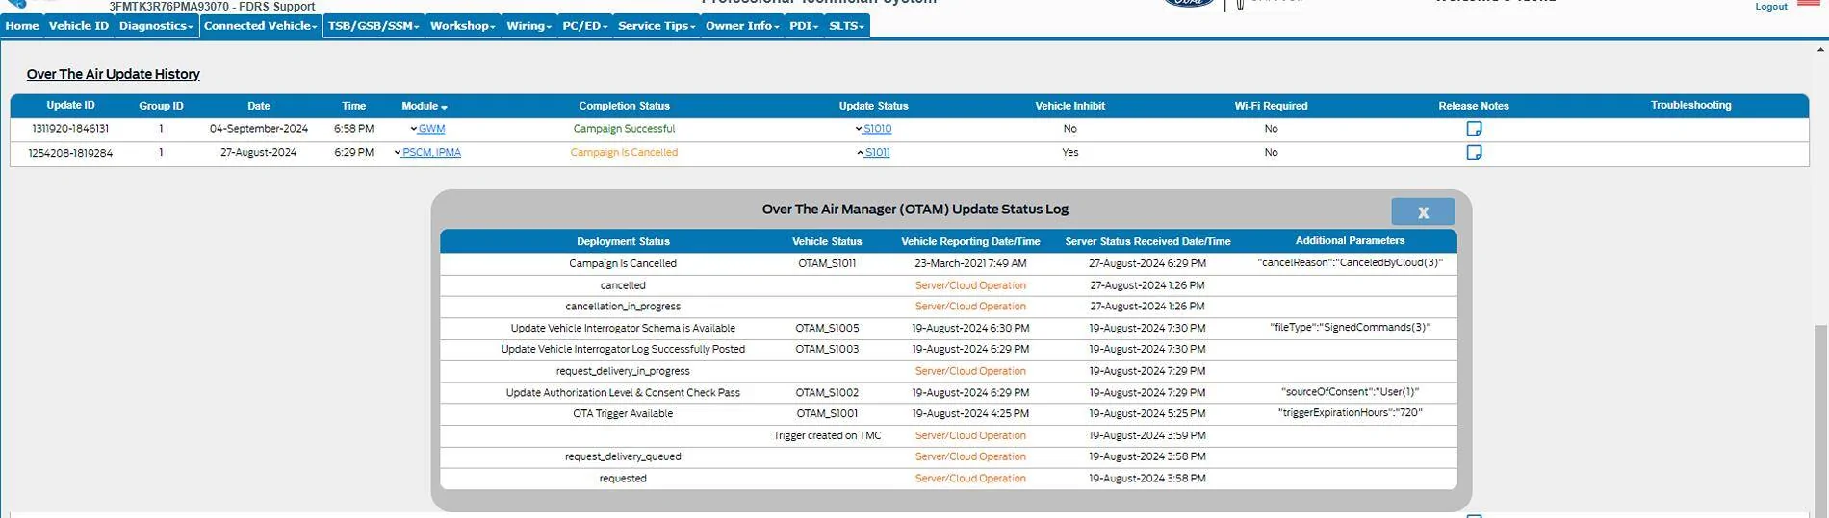Expand status chevron beside S1010
The width and height of the screenshot is (1829, 518).
pos(859,129)
